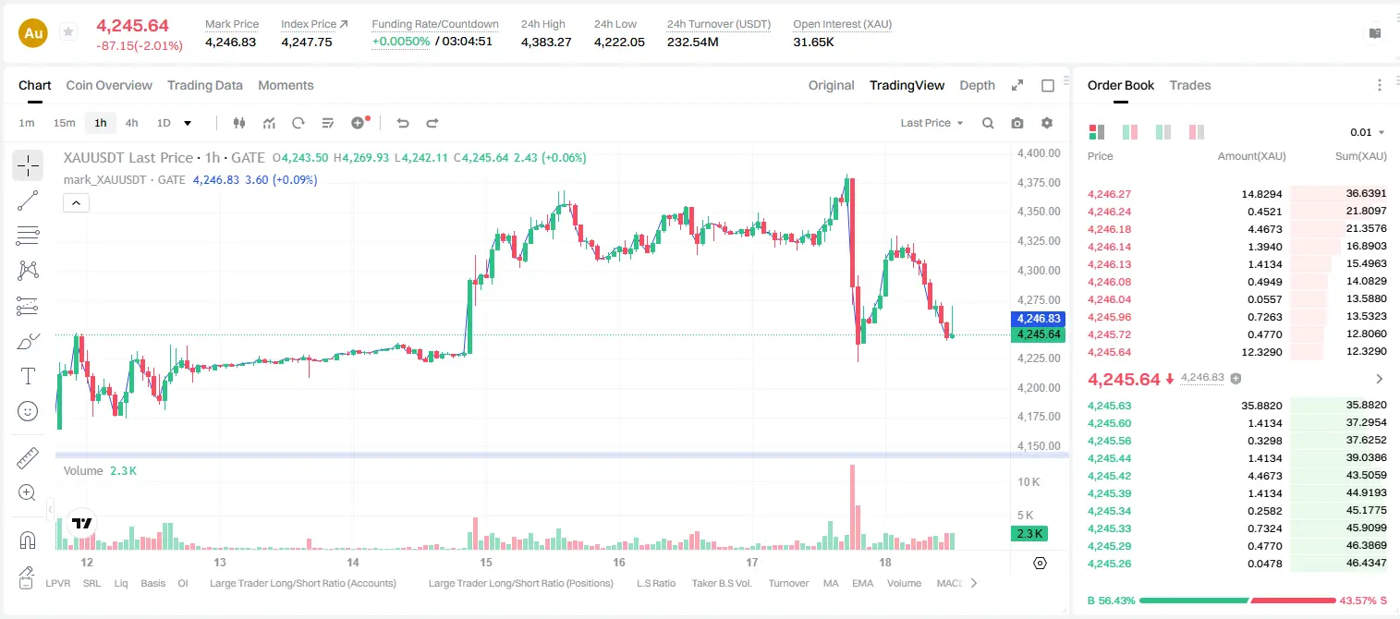The height and width of the screenshot is (619, 1400).
Task: Undo the last chart action
Action: [x=402, y=123]
